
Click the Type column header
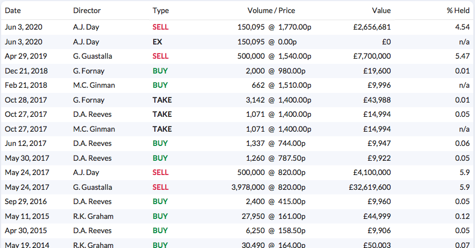pos(161,11)
